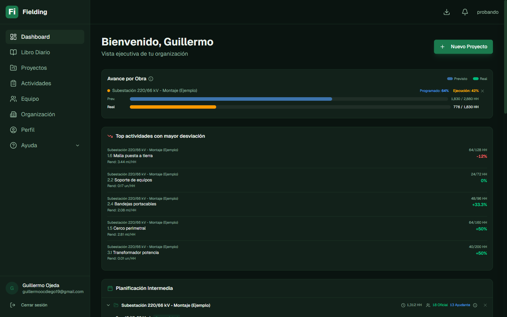This screenshot has width=507, height=317.
Task: Go to Libro Diario section
Action: coord(36,52)
